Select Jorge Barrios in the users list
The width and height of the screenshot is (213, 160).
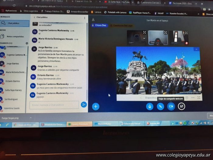point(13,63)
